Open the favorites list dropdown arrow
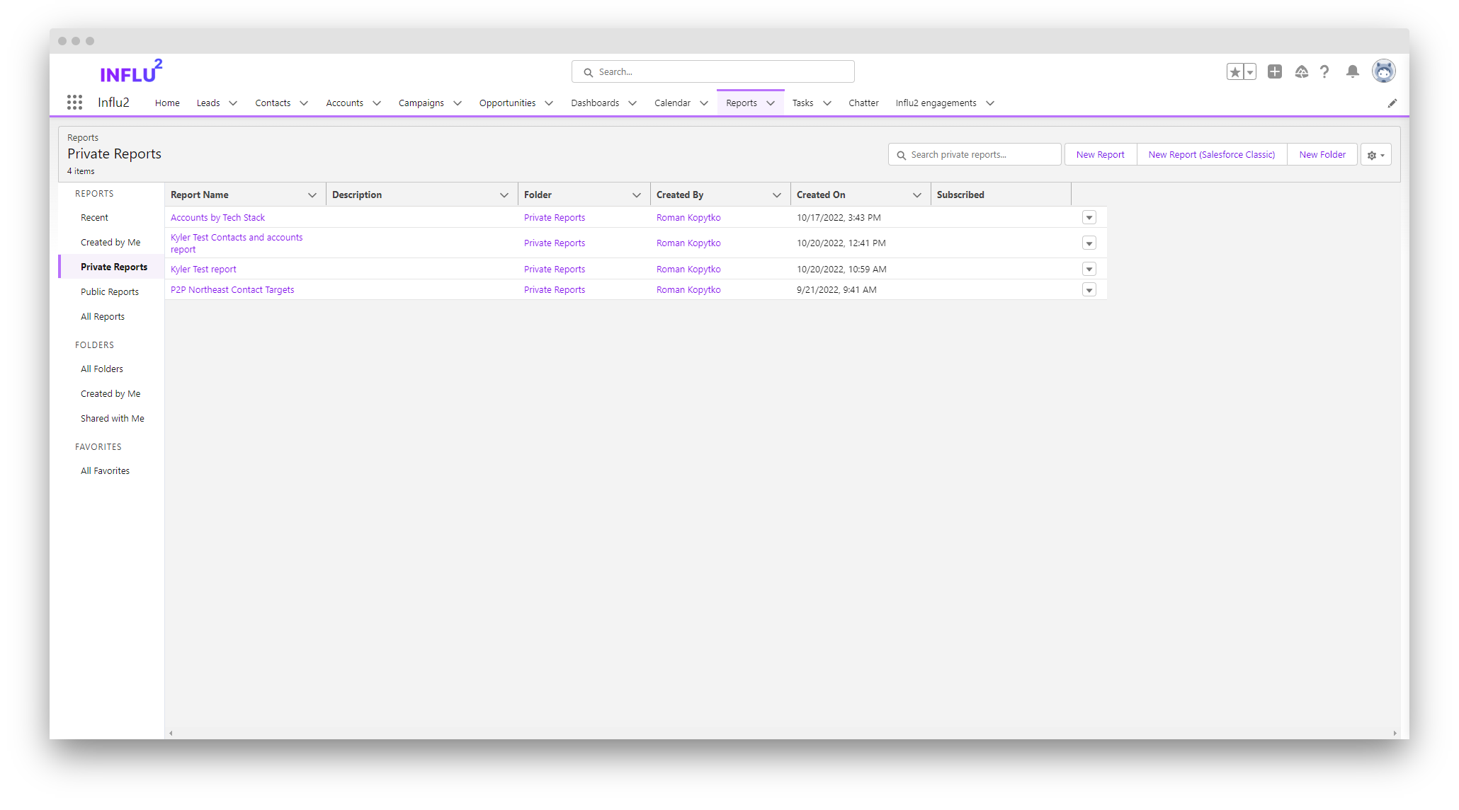The image size is (1459, 810). tap(1250, 71)
